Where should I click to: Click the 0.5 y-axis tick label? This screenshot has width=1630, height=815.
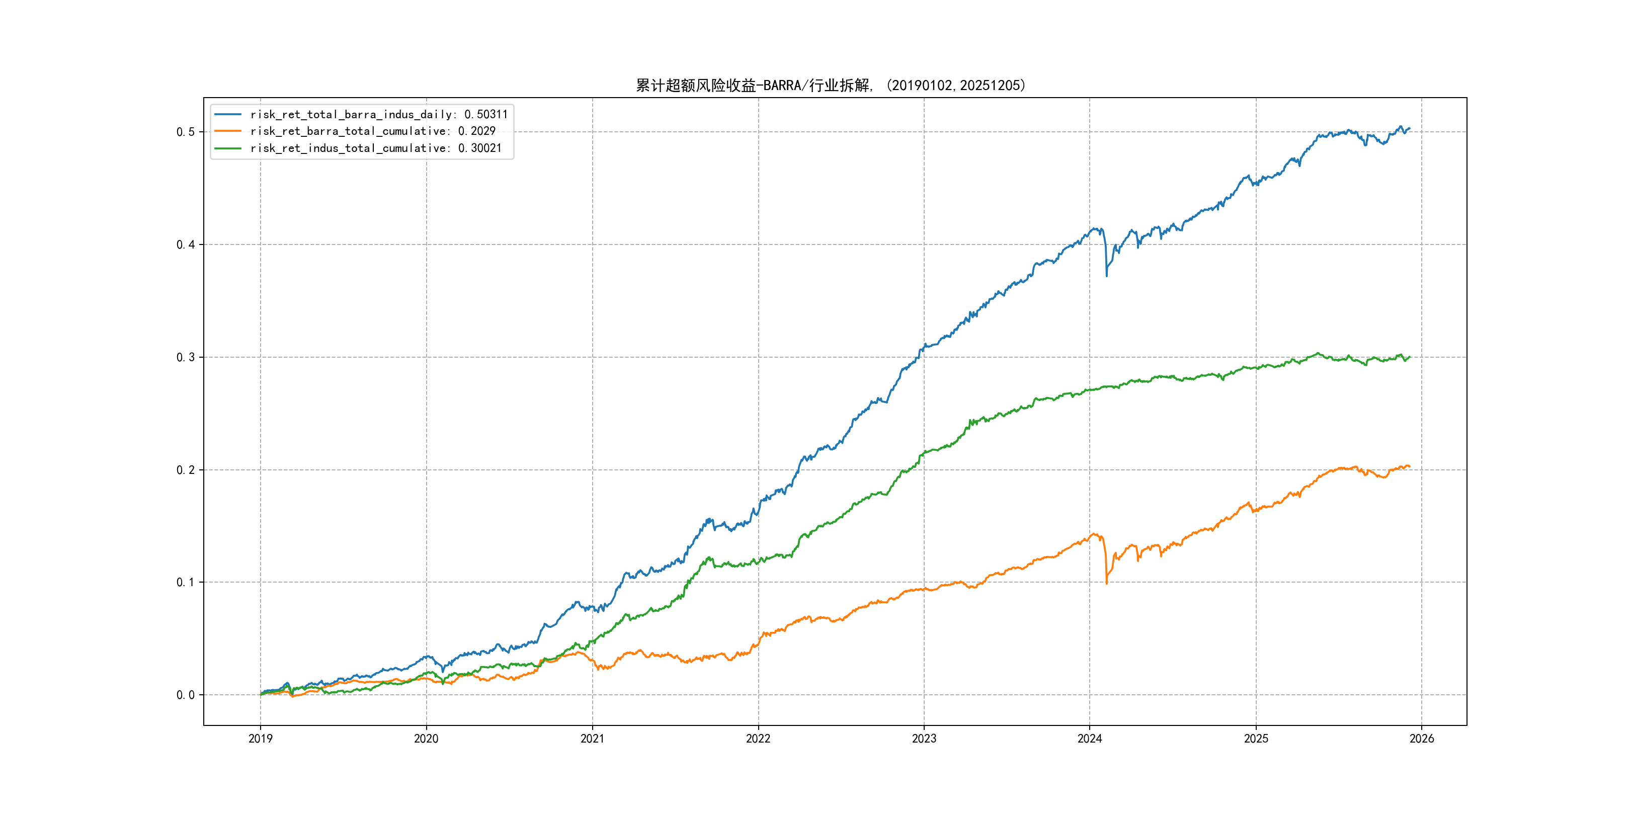186,132
